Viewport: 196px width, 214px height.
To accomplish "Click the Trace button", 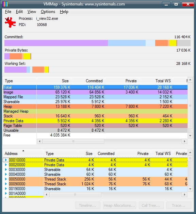I will (x=179, y=205).
